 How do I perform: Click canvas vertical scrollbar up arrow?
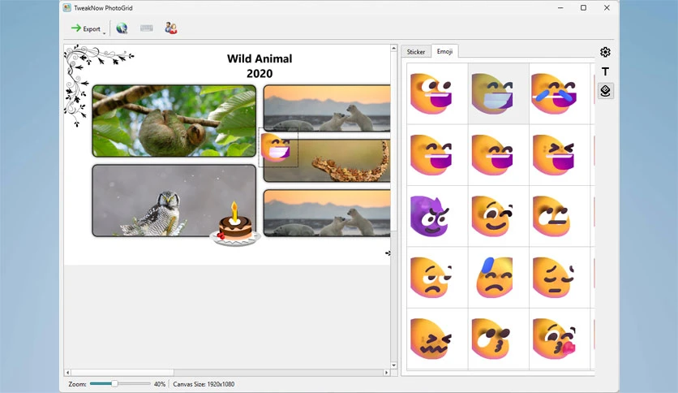393,48
